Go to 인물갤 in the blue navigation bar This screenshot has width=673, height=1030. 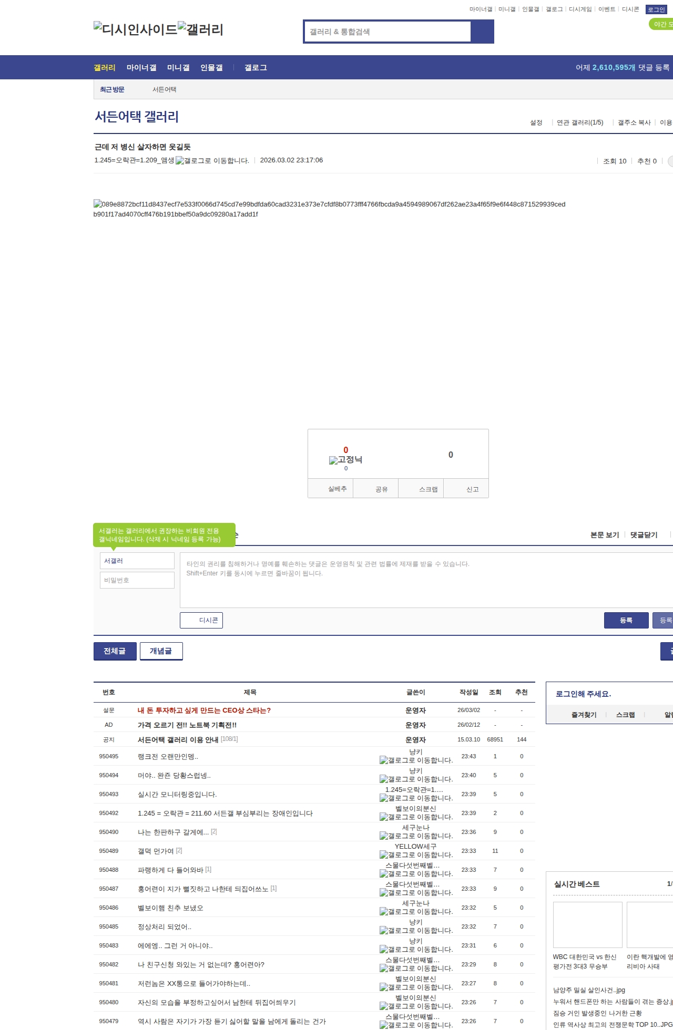pyautogui.click(x=211, y=68)
